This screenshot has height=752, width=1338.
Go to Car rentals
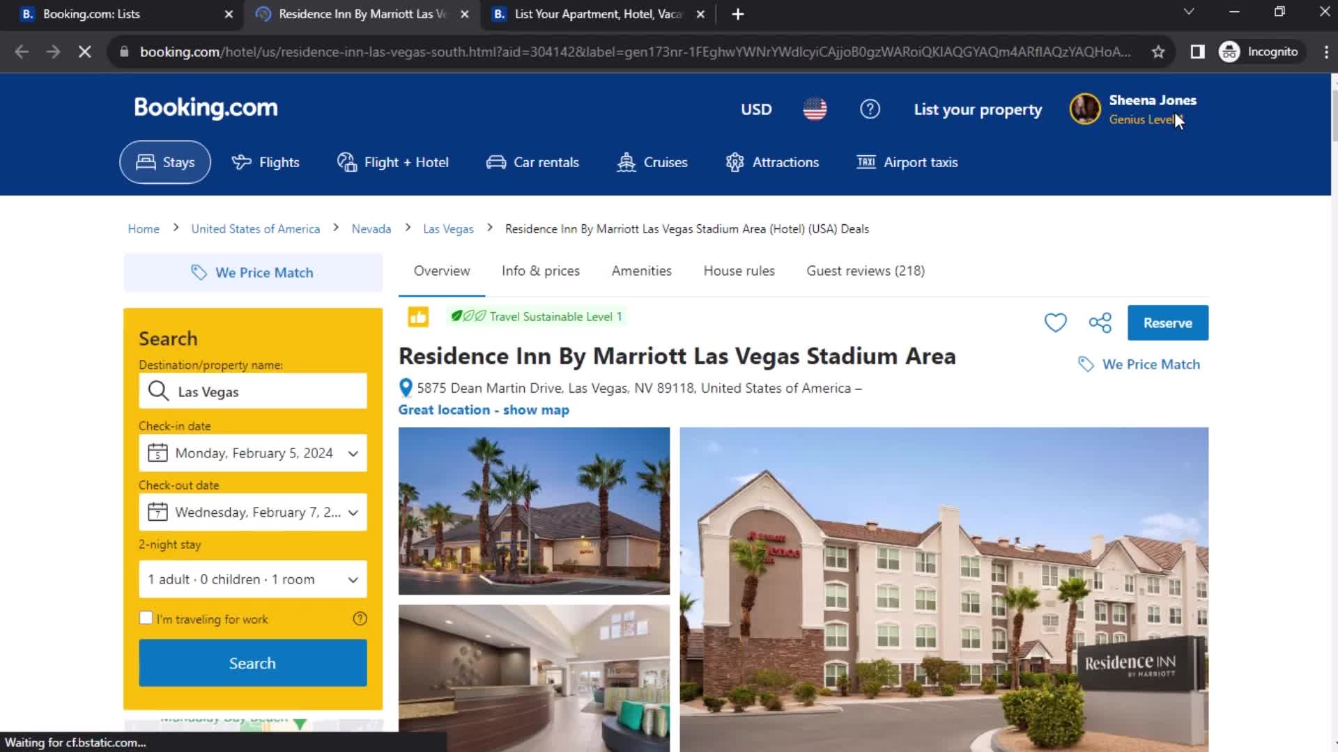[533, 162]
